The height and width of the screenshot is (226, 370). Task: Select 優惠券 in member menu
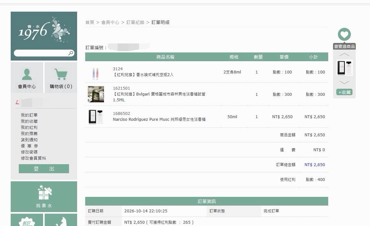pyautogui.click(x=29, y=146)
